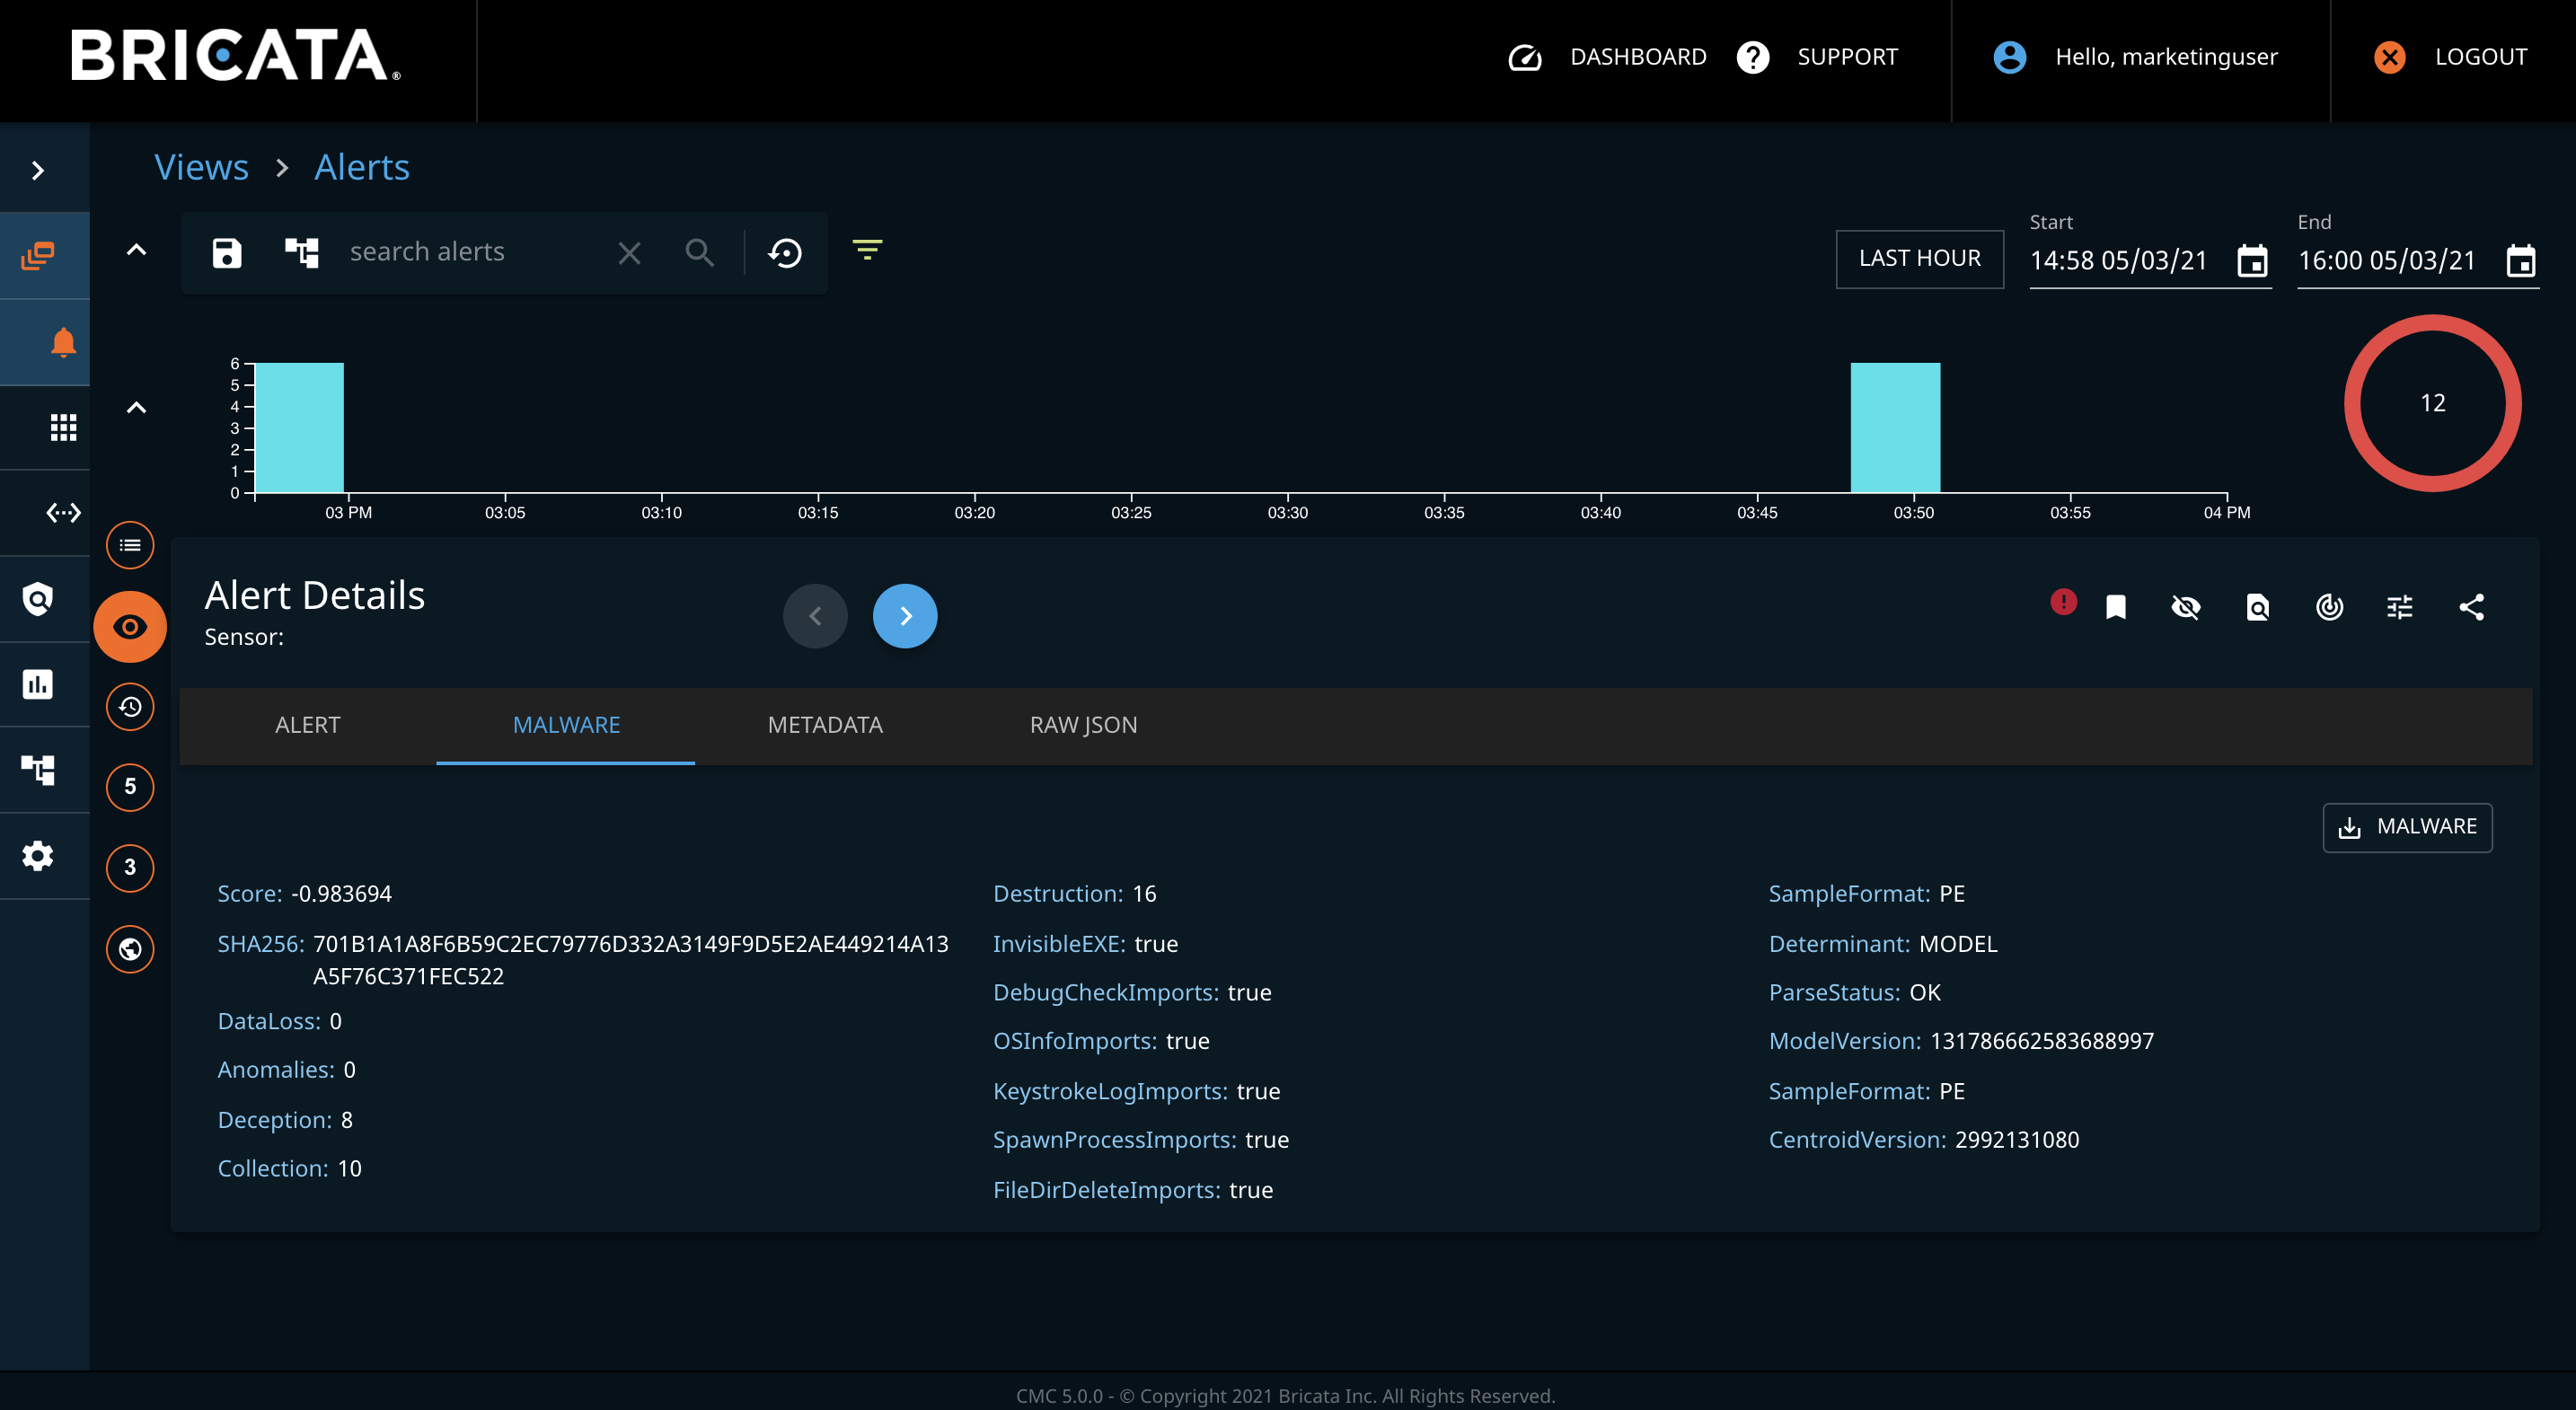Click the bell alerts sidebar icon
The width and height of the screenshot is (2576, 1410).
pos(63,342)
